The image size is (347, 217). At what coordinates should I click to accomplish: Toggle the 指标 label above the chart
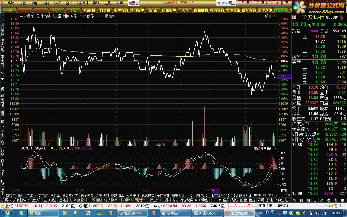click(x=66, y=16)
